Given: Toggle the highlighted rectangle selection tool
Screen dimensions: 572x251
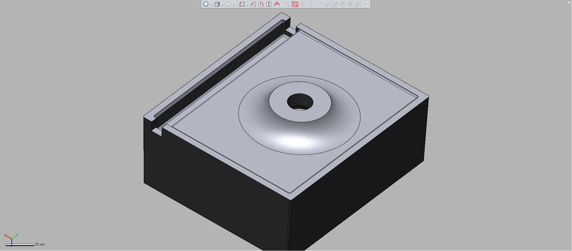Looking at the screenshot, I should click(295, 4).
